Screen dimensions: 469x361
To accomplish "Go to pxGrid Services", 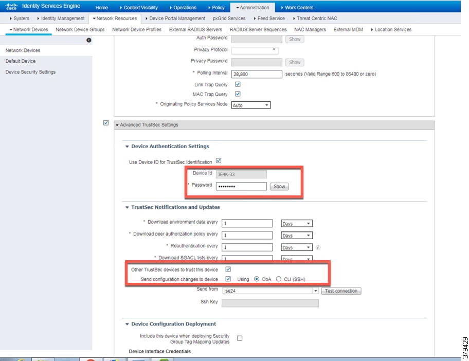I will coord(229,18).
